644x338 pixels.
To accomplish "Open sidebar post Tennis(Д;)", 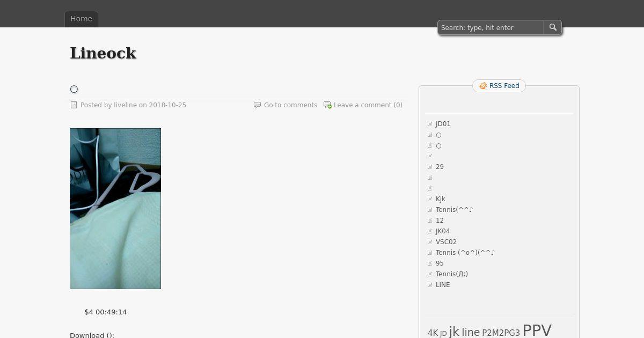I will click(x=452, y=274).
